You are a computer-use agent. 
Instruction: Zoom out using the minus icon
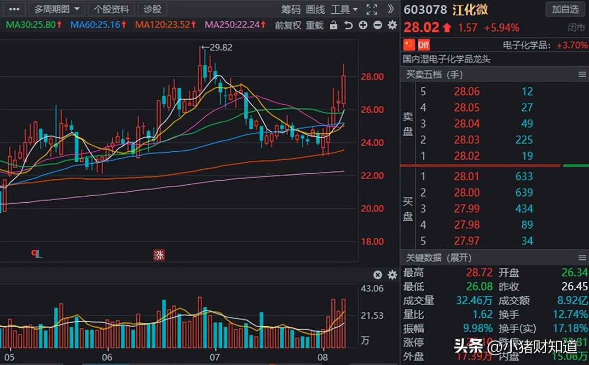point(377,26)
